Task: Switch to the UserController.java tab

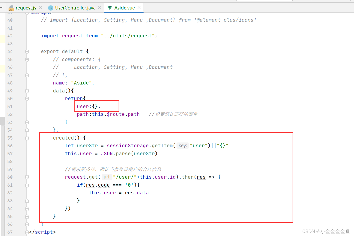Action: tap(75, 8)
